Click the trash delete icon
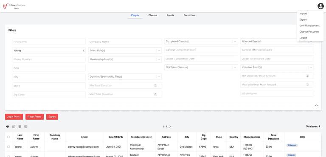 [x=20, y=126]
